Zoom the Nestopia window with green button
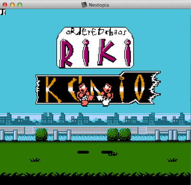The height and width of the screenshot is (185, 191). [20, 5]
